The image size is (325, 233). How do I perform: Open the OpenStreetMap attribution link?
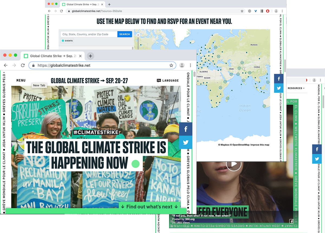point(240,145)
